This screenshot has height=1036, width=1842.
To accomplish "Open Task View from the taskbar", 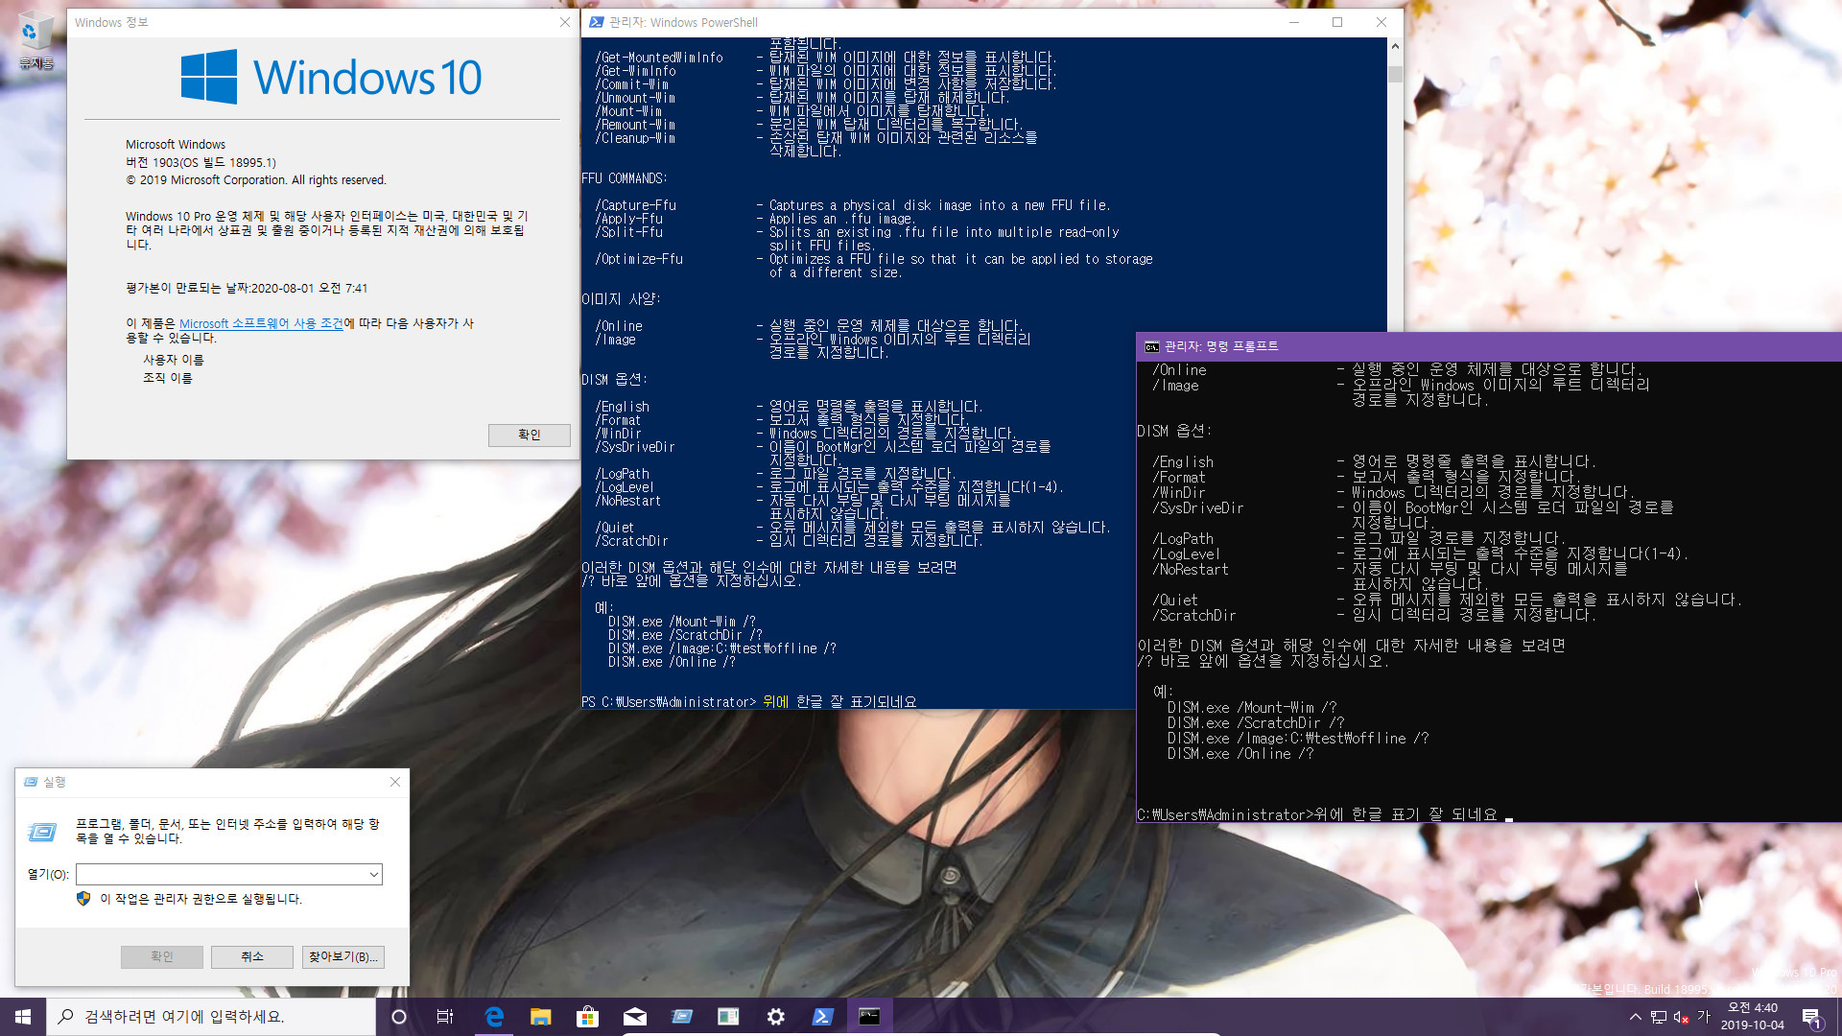I will tap(445, 1017).
